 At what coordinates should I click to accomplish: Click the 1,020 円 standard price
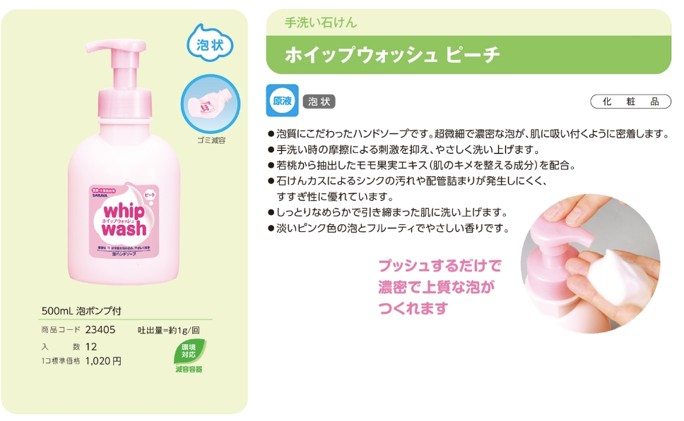point(103,361)
